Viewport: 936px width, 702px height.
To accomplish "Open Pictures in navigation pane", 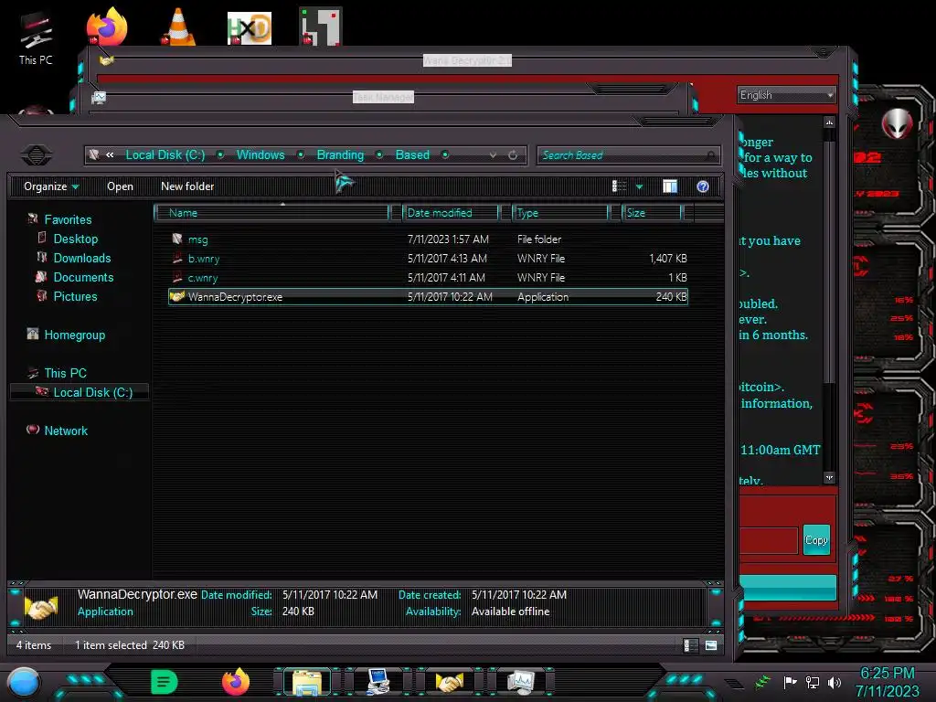I will [75, 296].
